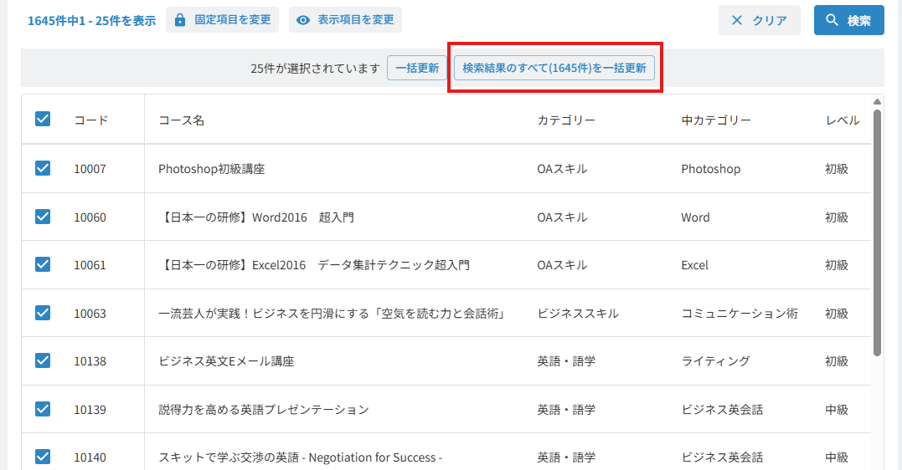Viewport: 902px width, 470px height.
Task: Click the Word 中カテゴリー cell
Action: click(x=695, y=217)
